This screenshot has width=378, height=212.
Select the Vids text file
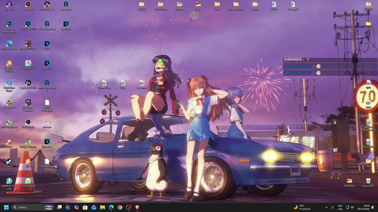(x=123, y=85)
